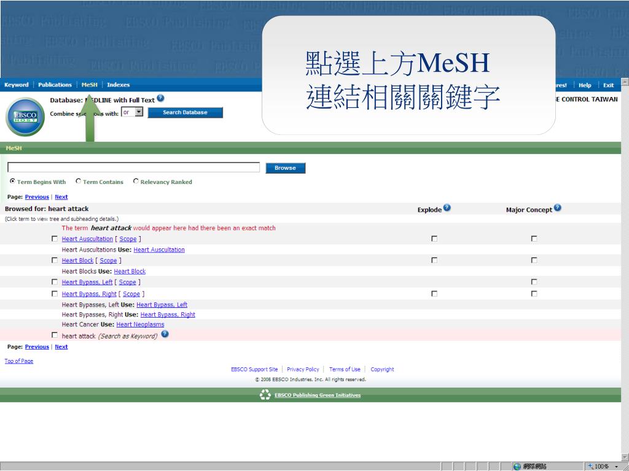
Task: Click the vertical scrollbar up arrow
Action: click(625, 82)
